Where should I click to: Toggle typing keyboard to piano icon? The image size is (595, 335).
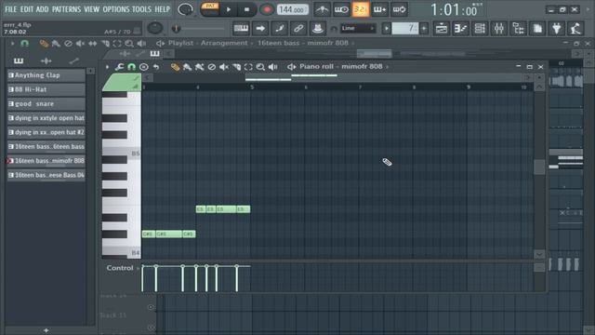[241, 28]
